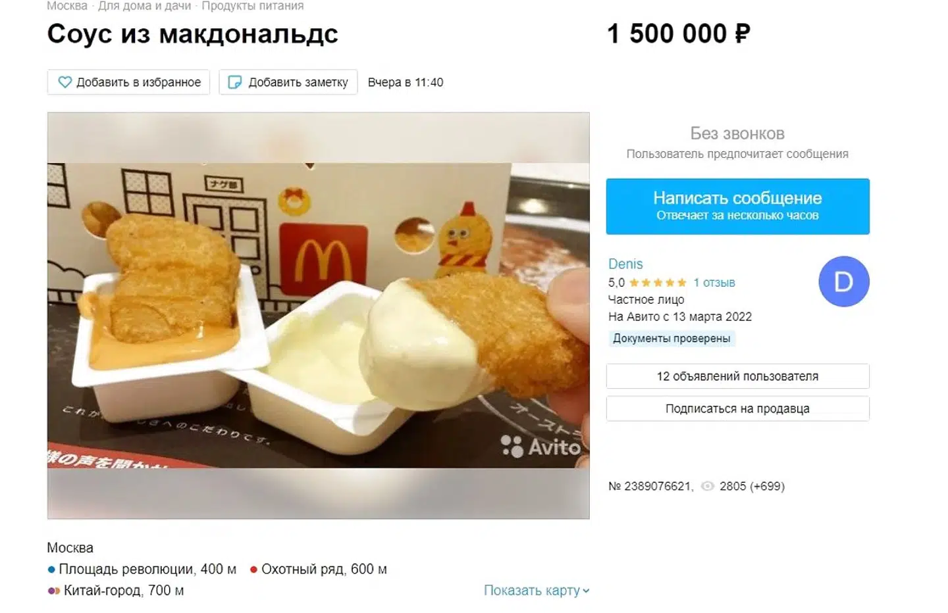Click the red metro dot for Охотный ряд
The height and width of the screenshot is (613, 948).
point(253,570)
